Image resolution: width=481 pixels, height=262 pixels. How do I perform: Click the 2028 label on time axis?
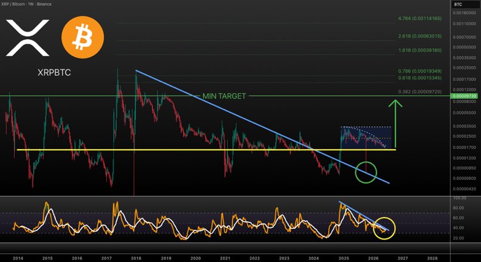(432, 258)
